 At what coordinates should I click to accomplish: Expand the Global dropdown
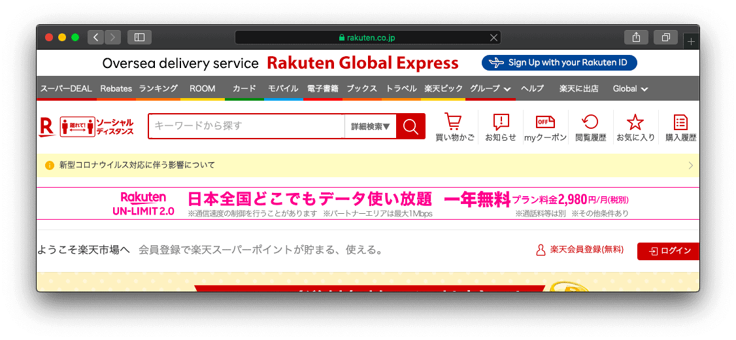[x=630, y=88]
